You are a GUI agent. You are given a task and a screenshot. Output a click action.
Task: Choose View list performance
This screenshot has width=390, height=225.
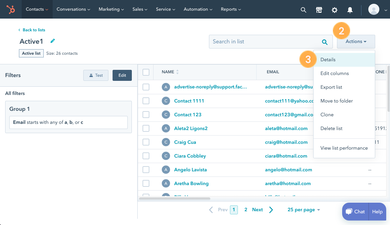tap(344, 148)
